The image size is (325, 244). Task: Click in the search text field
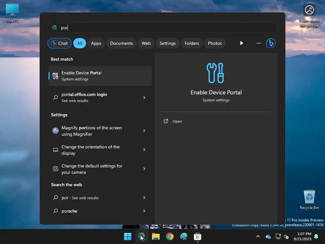coord(162,28)
